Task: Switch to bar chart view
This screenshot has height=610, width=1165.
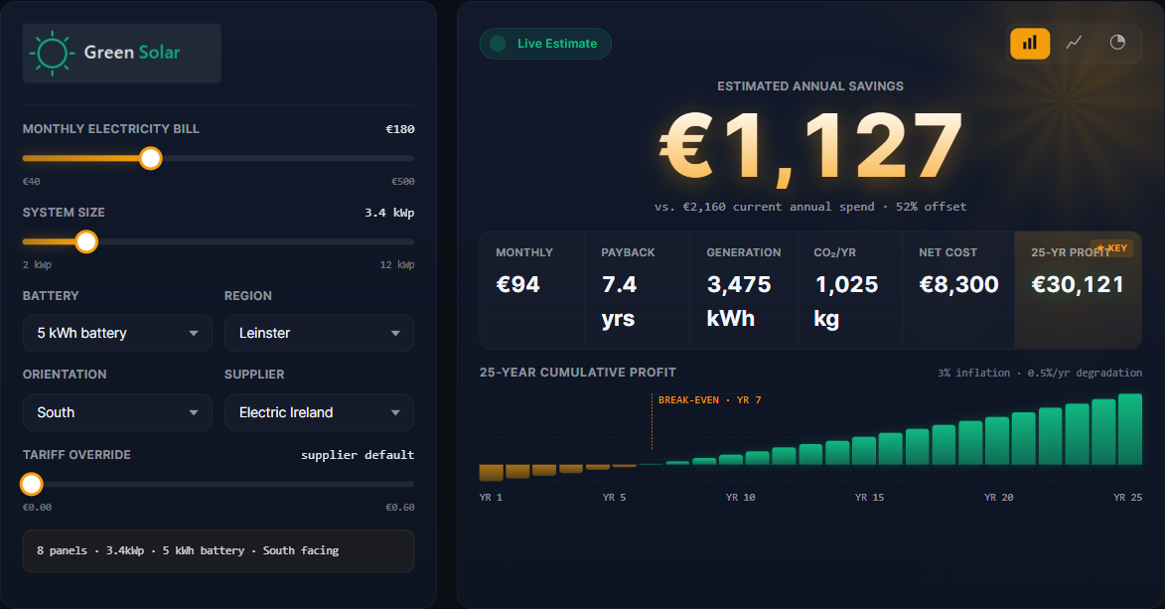Action: click(1030, 43)
